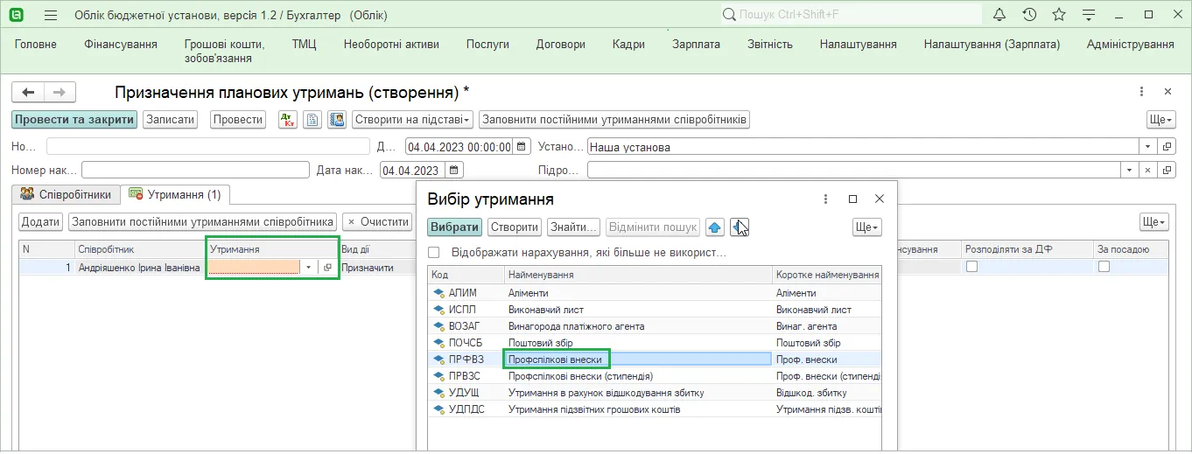Open the 1C main menu logo icon
The height and width of the screenshot is (454, 1192).
pos(16,15)
